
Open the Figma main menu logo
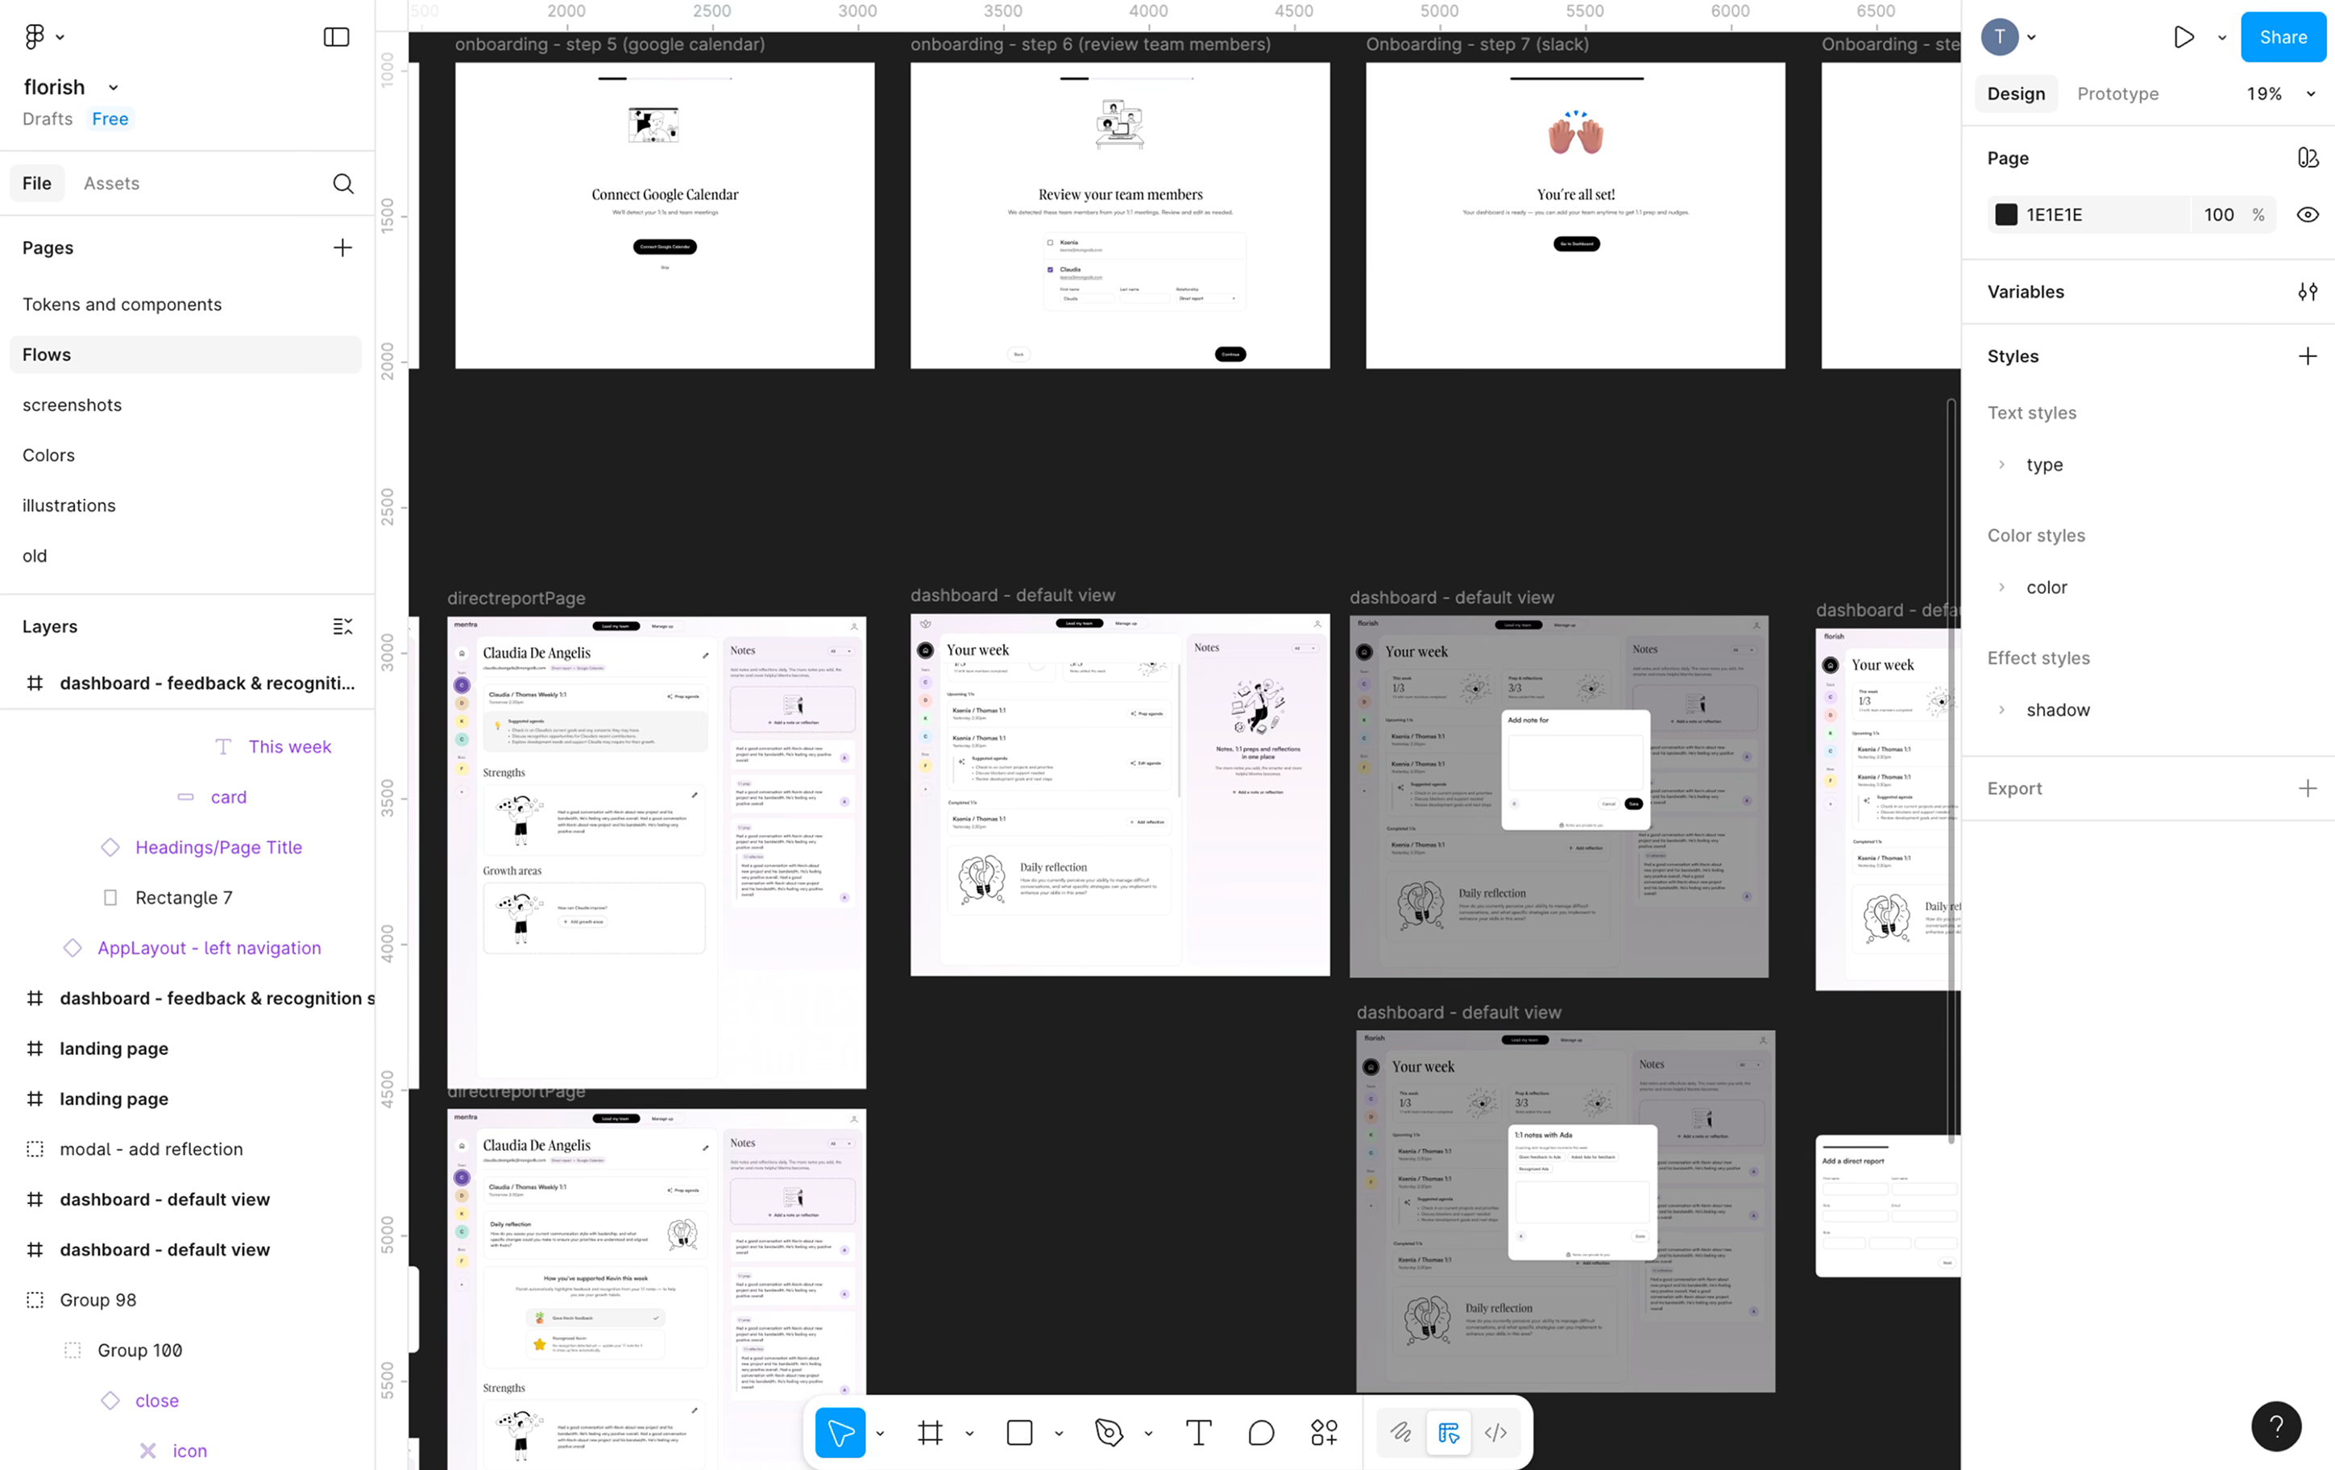(x=35, y=37)
